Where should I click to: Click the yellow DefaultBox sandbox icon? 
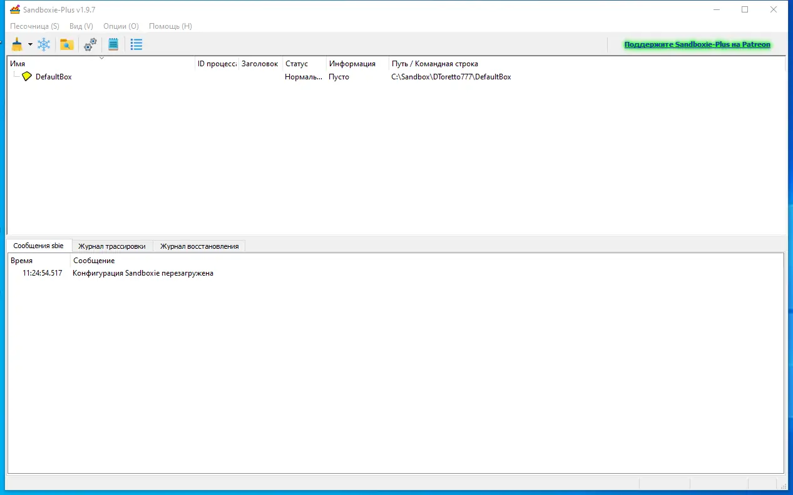click(26, 76)
